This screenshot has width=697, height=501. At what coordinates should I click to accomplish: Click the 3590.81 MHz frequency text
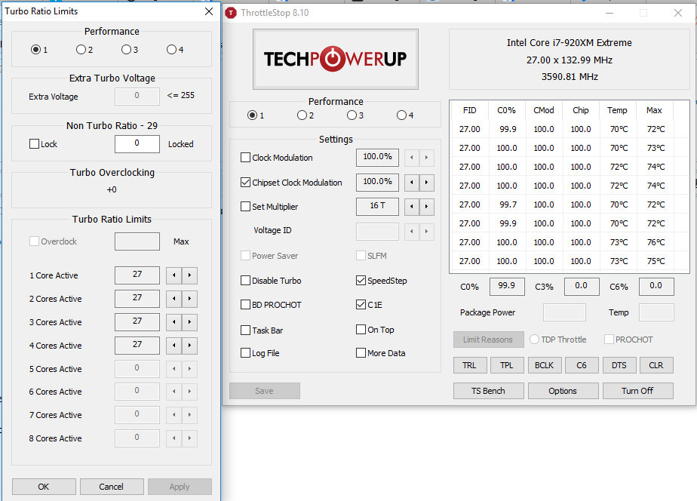coord(570,76)
